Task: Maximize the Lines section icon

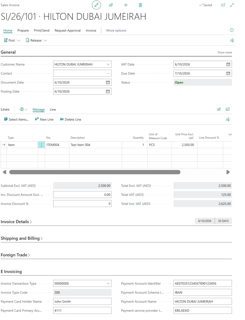Action: (x=227, y=109)
